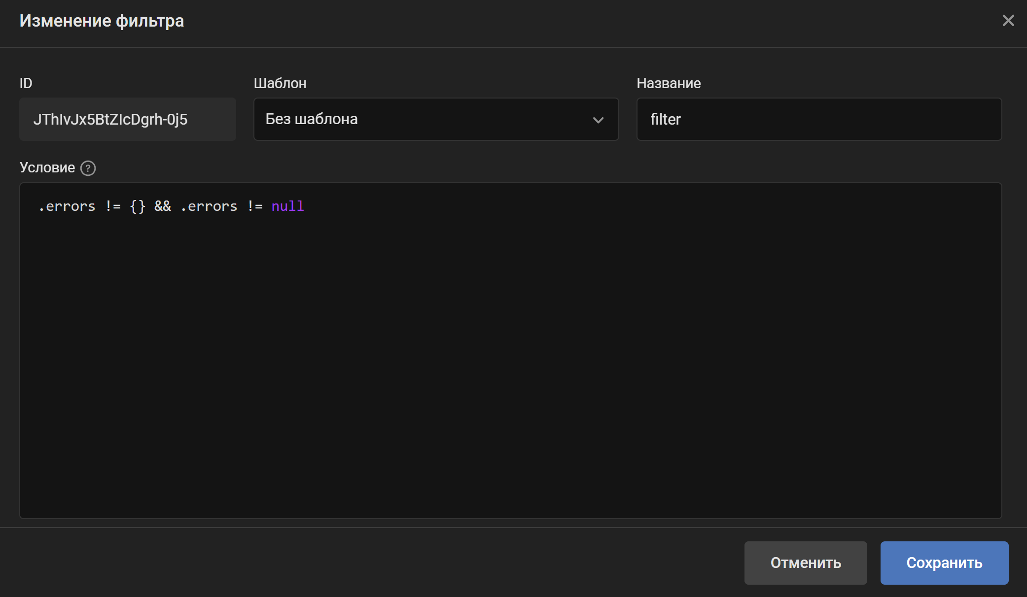Click inside the Условие code editor

[511, 351]
